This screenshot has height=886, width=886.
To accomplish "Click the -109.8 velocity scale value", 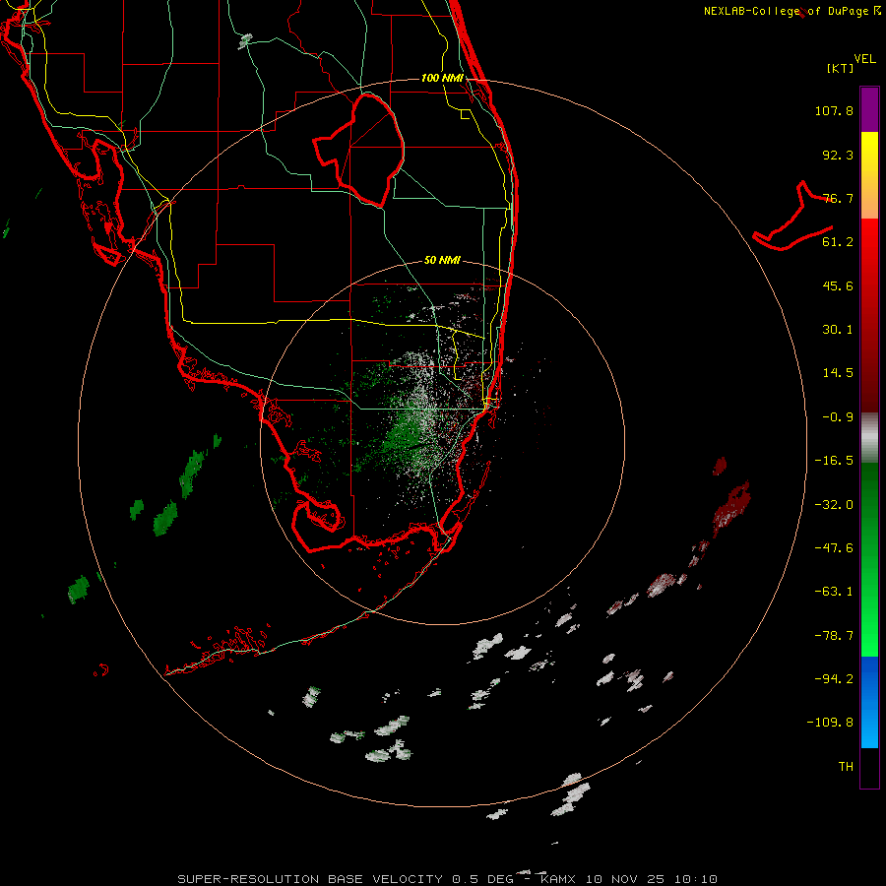I will coord(830,723).
